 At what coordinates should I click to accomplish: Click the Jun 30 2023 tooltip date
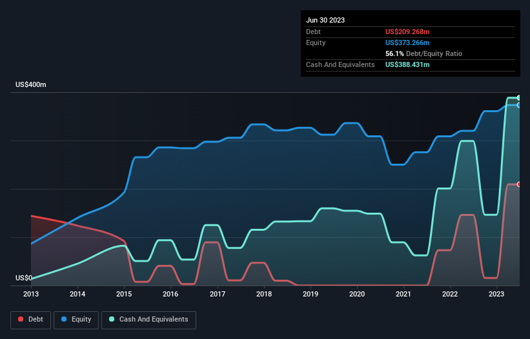pos(325,20)
